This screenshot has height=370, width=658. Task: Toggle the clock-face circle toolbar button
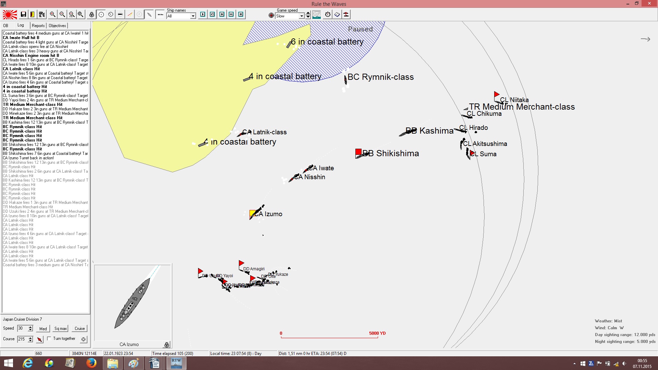tap(111, 14)
